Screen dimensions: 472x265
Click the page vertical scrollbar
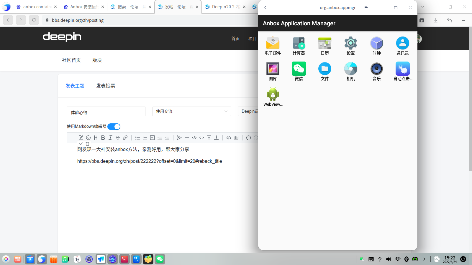[470, 99]
